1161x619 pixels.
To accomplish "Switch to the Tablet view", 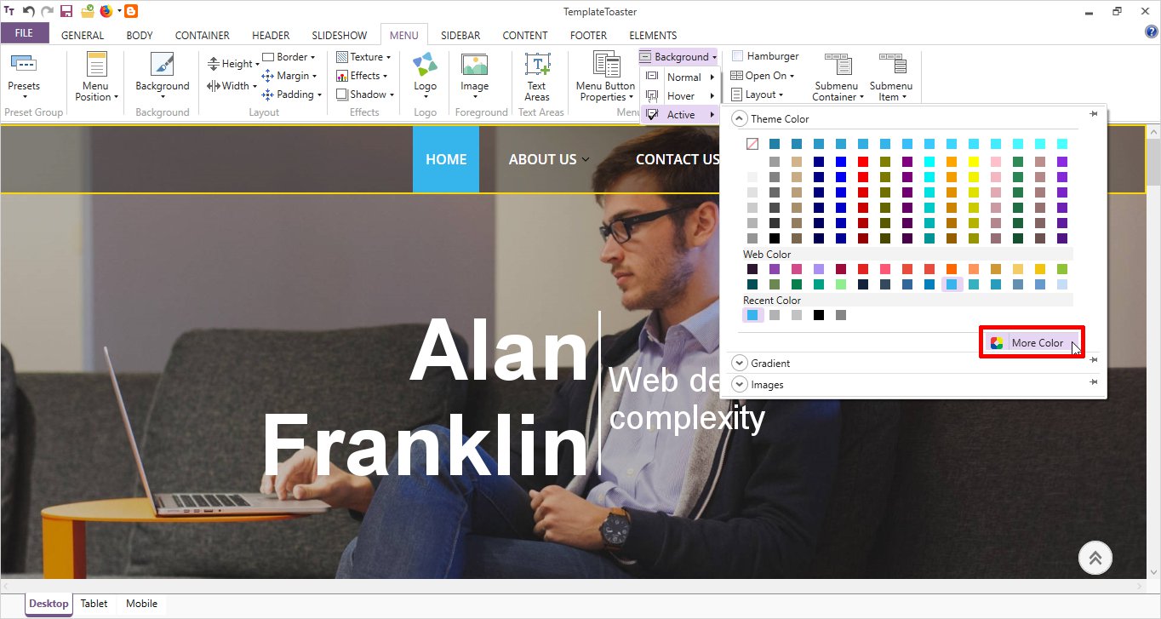I will (94, 604).
